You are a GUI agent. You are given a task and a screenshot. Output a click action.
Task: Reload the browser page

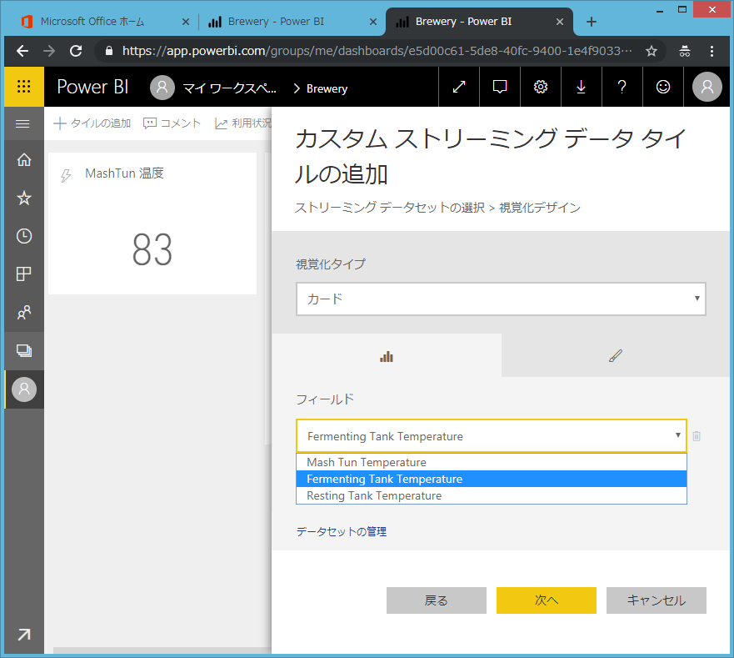(x=76, y=51)
